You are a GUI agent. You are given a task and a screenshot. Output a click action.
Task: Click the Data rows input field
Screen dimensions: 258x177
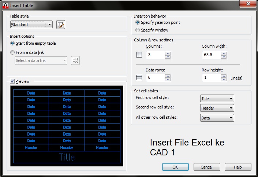click(x=156, y=78)
